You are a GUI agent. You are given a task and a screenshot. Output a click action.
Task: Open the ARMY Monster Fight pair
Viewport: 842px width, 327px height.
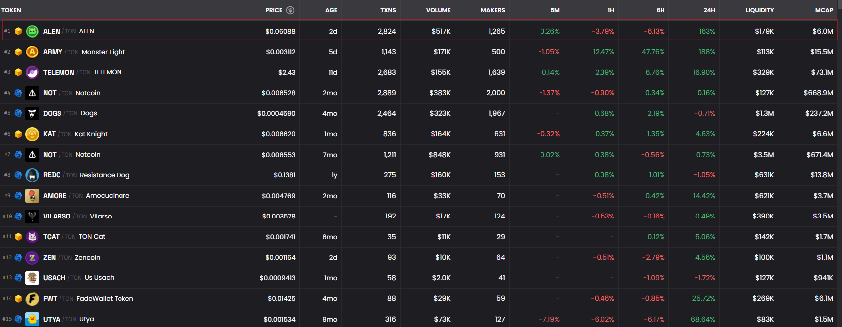tap(84, 52)
